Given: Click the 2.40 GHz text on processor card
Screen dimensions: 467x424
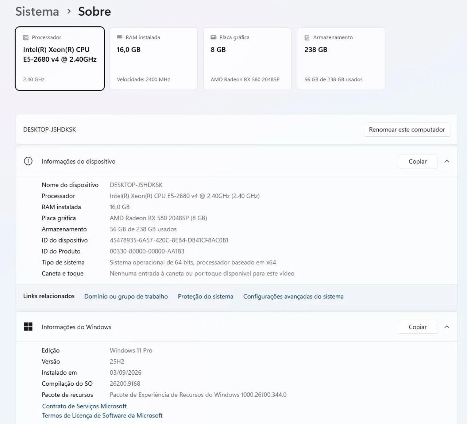Looking at the screenshot, I should tap(34, 80).
